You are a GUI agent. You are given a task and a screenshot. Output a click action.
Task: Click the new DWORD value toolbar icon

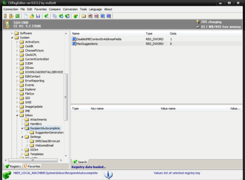click(103, 16)
